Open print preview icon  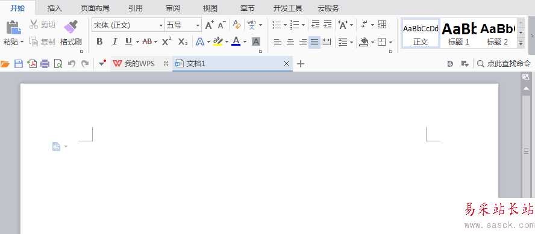click(x=58, y=64)
